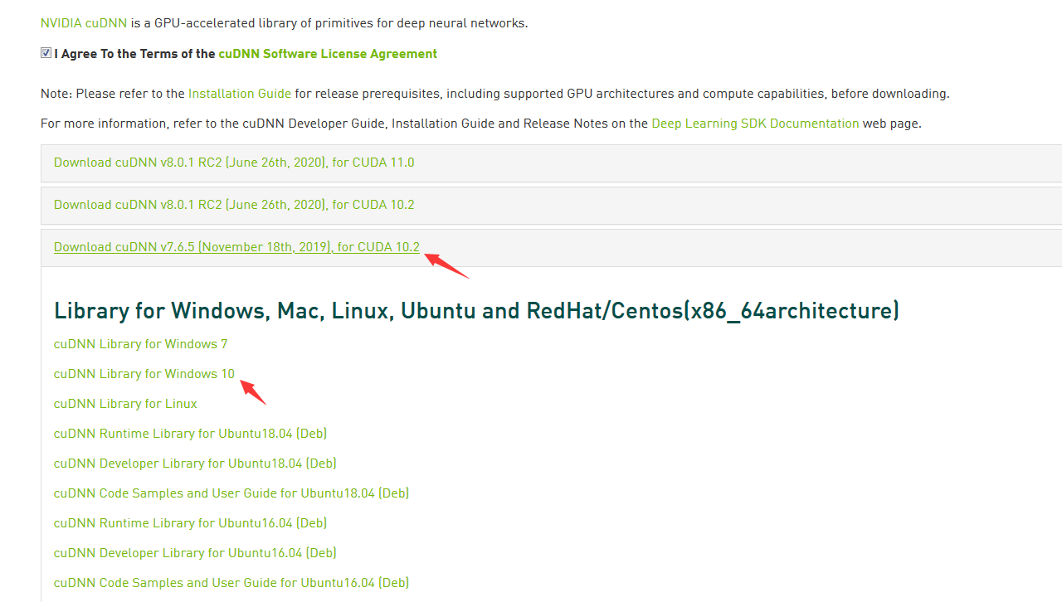Open the Installation Guide link
The image size is (1062, 602).
pyautogui.click(x=240, y=94)
